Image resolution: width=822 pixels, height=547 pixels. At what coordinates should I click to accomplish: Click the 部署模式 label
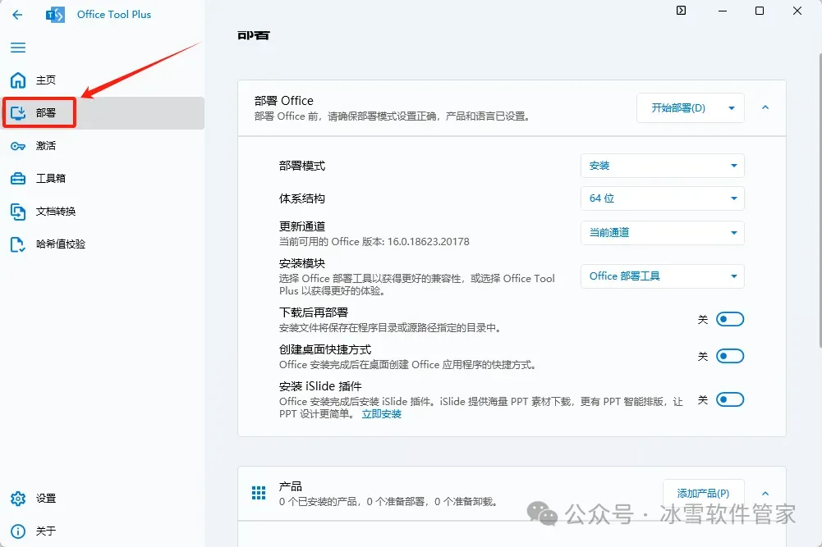click(x=302, y=166)
